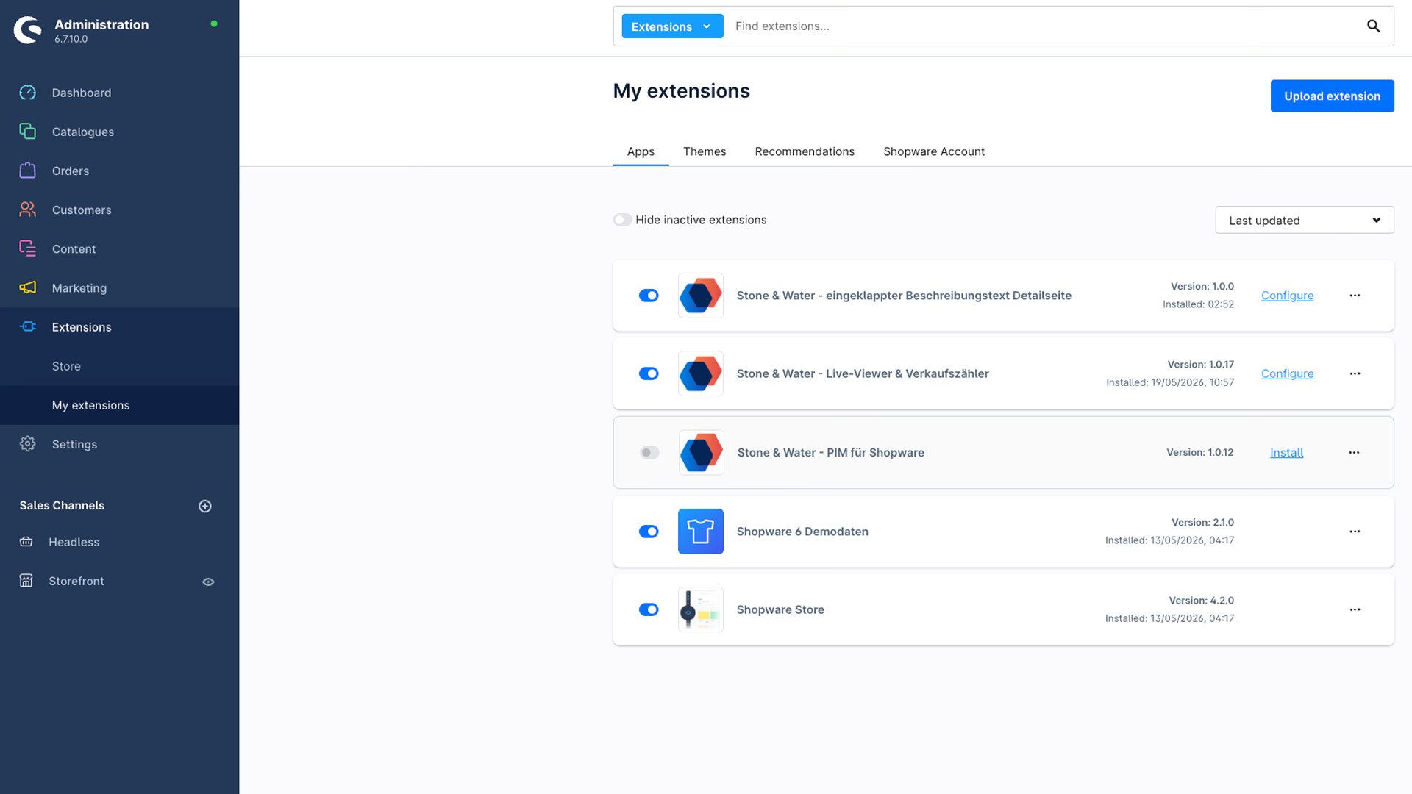Image resolution: width=1412 pixels, height=794 pixels.
Task: Open the Last updated sorting dropdown
Action: [1305, 220]
